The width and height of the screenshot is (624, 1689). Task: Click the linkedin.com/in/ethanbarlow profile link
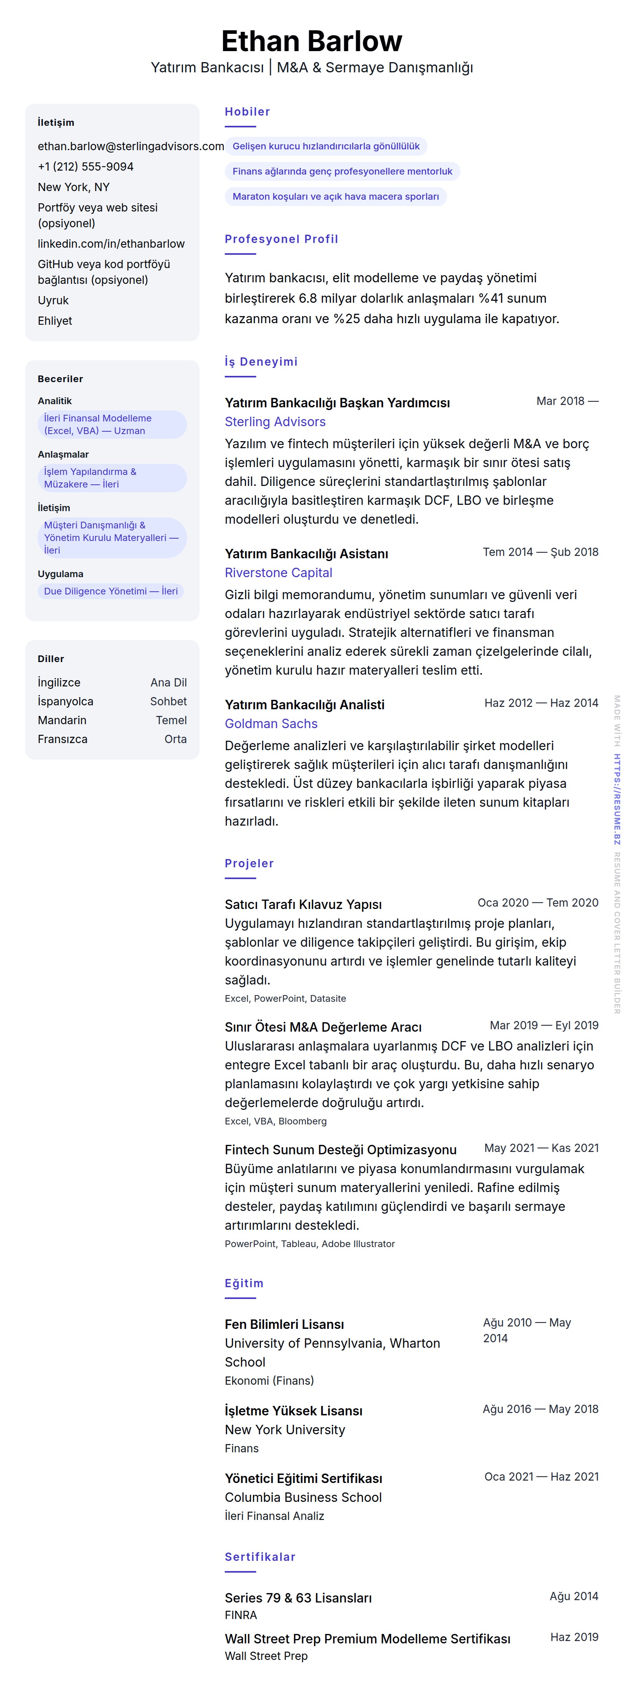[111, 243]
